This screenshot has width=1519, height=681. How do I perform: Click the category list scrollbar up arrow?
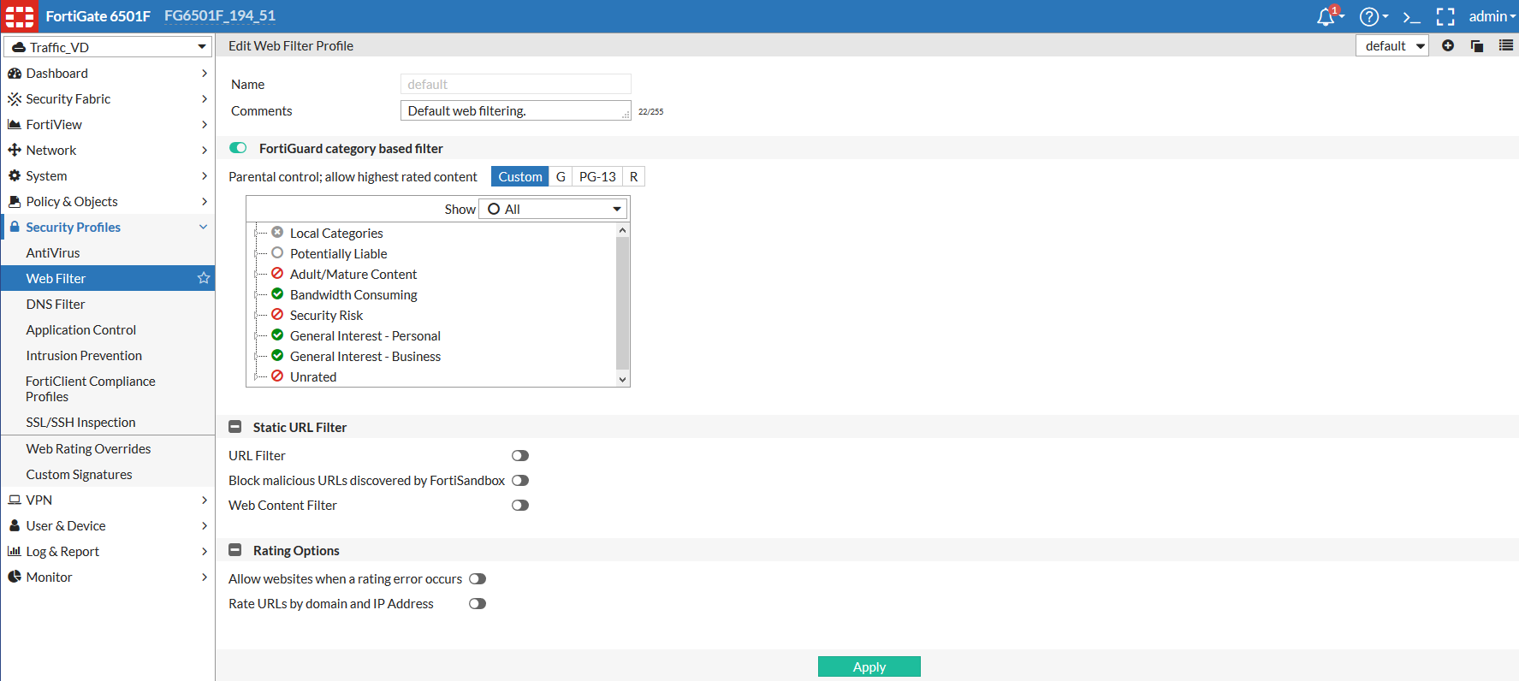[x=623, y=230]
